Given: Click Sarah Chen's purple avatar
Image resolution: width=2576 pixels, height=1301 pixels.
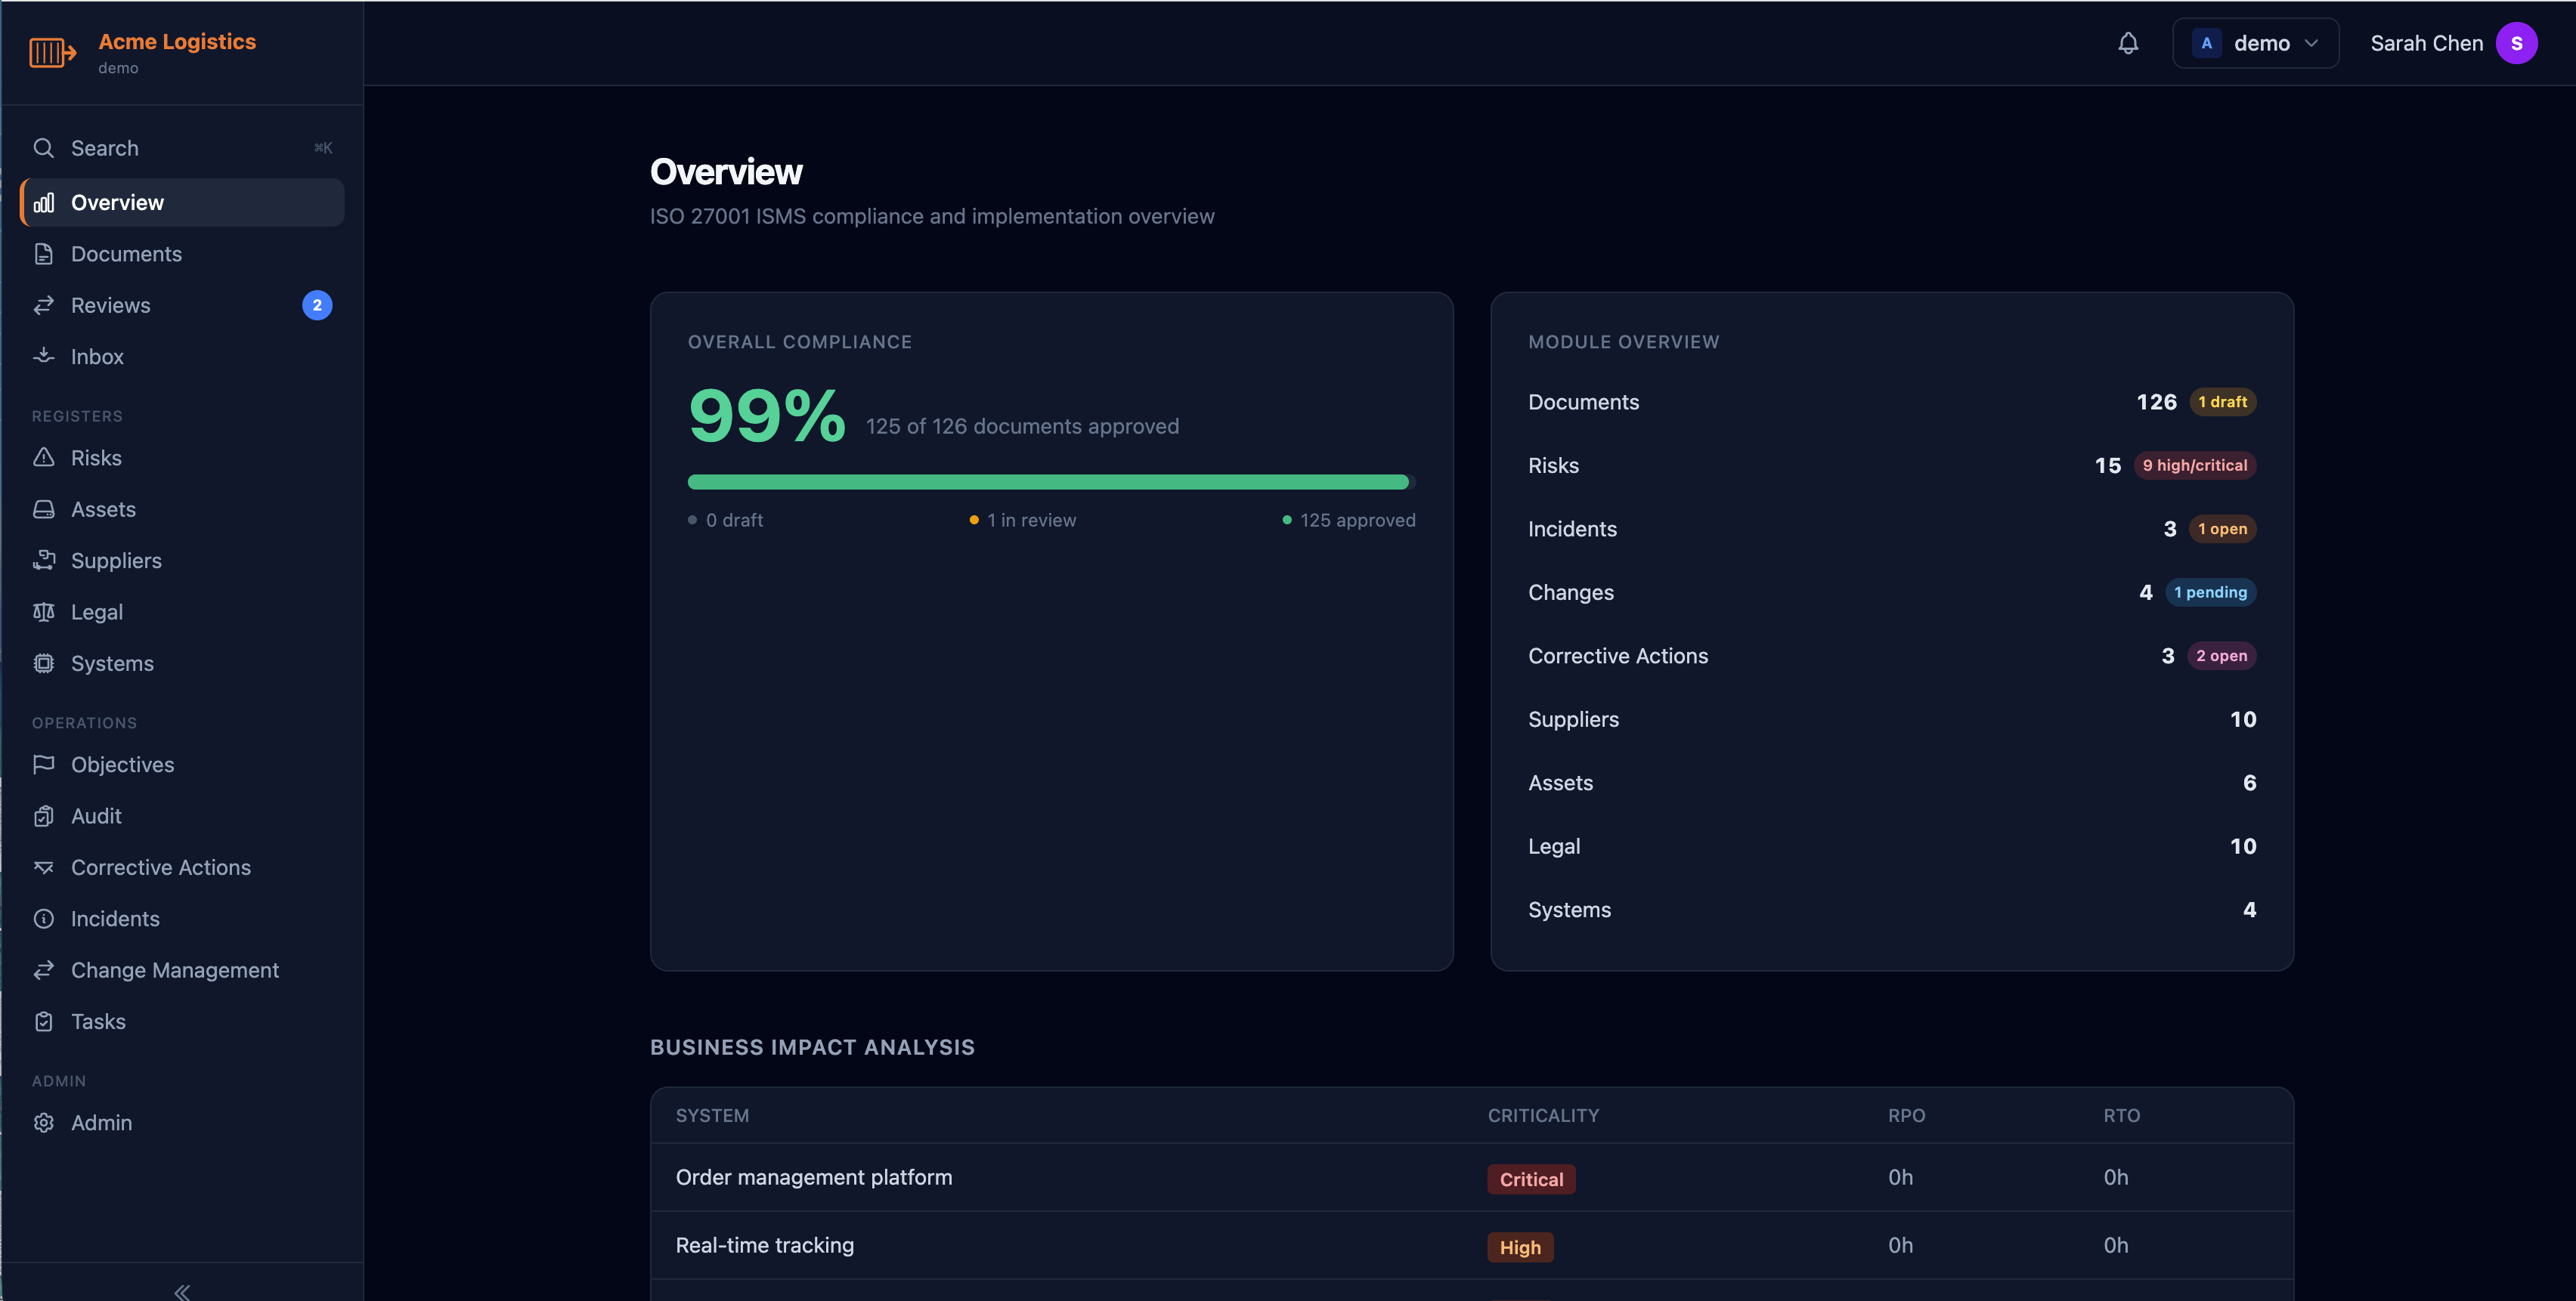Looking at the screenshot, I should point(2516,43).
